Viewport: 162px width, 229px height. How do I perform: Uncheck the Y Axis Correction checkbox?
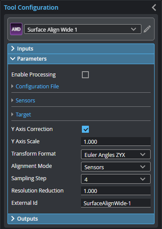(85, 129)
